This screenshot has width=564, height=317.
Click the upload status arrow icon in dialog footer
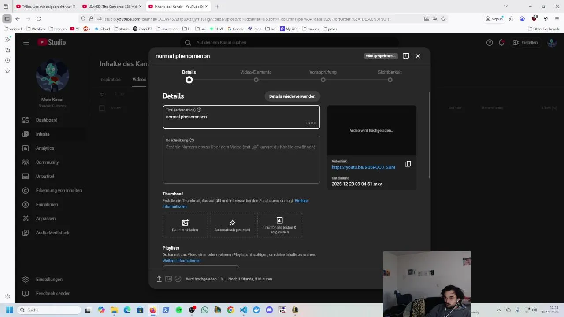(x=159, y=279)
